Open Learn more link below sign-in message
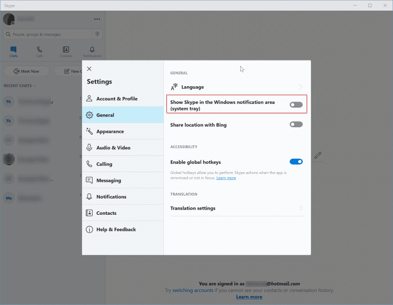Image resolution: width=393 pixels, height=305 pixels. [x=249, y=297]
